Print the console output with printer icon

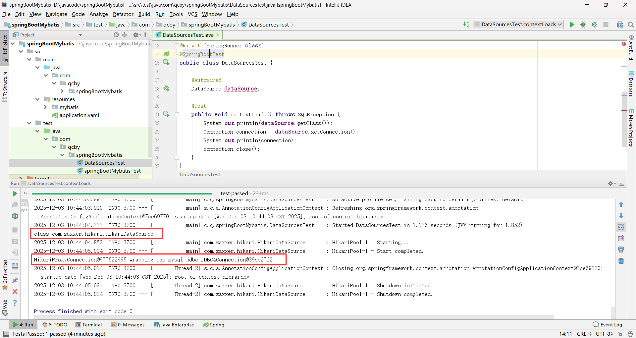click(621, 250)
